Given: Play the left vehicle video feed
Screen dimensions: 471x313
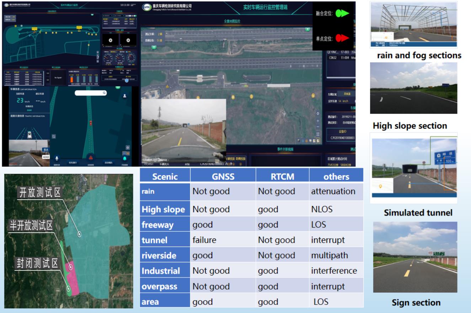Looking at the screenshot, I should point(110,40).
